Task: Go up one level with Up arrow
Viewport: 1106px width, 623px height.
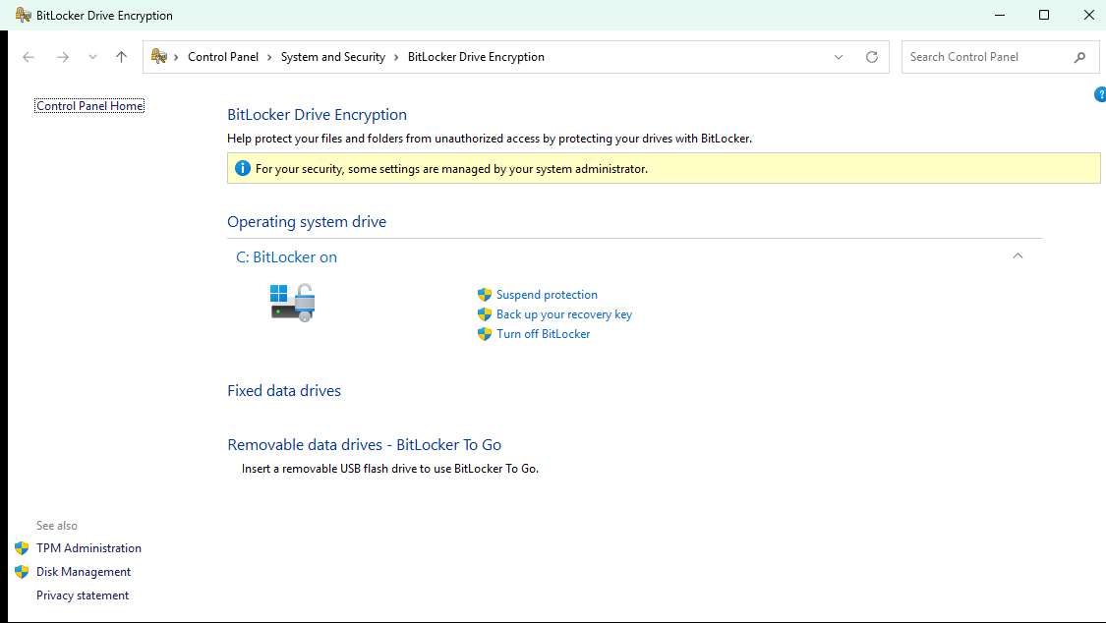Action: 121,57
